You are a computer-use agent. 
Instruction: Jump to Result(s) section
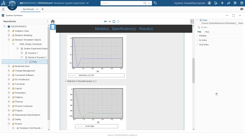point(146,29)
